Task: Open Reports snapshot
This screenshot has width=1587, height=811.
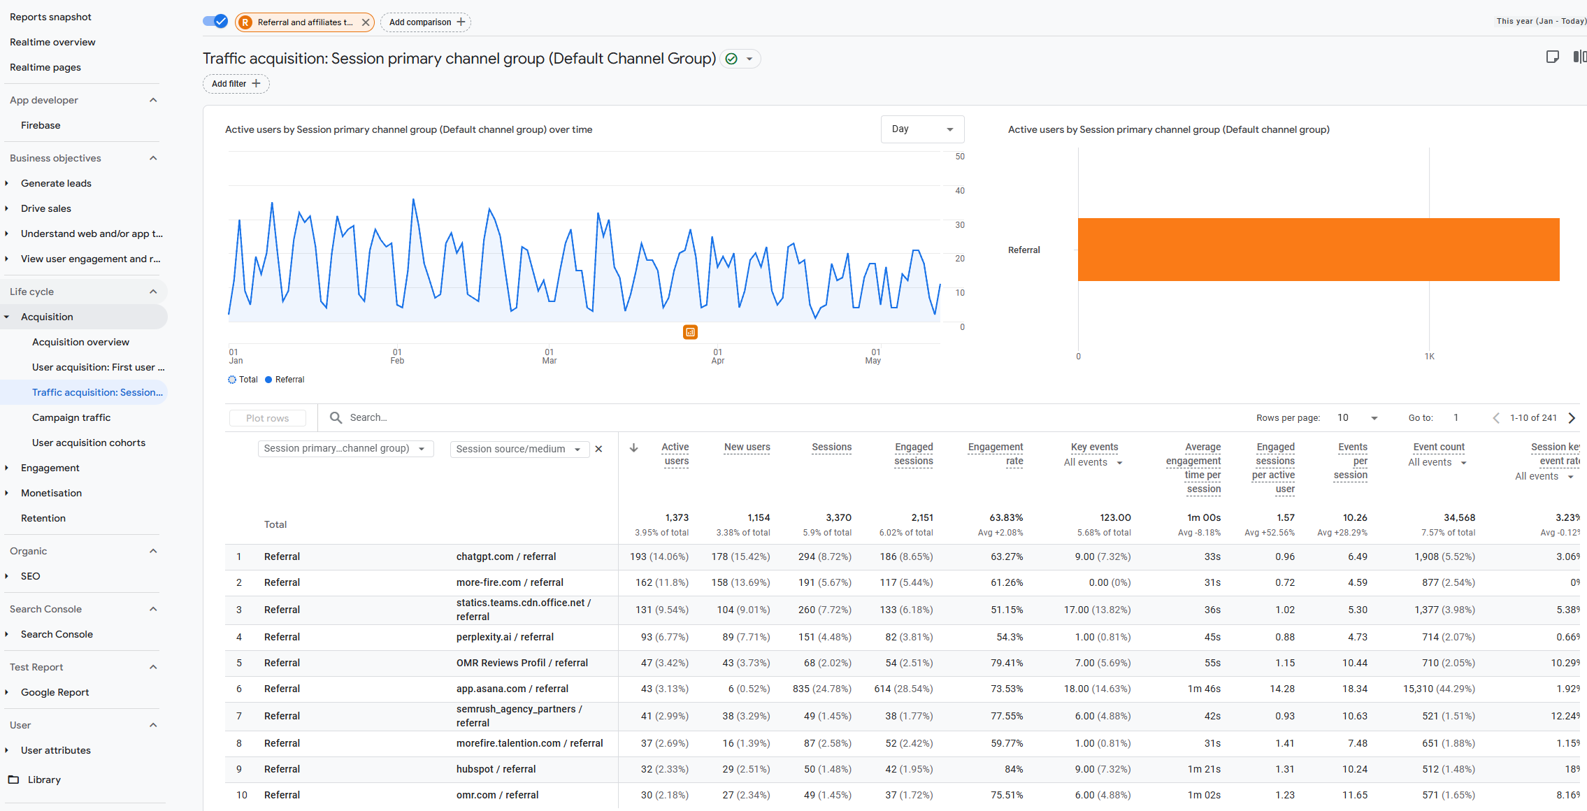Action: [50, 17]
